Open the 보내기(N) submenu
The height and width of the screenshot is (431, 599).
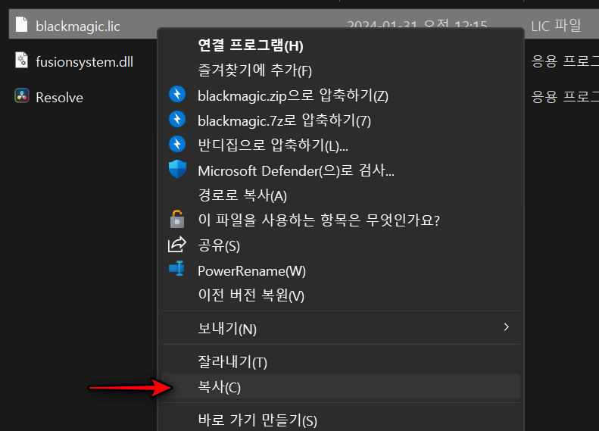(x=341, y=328)
